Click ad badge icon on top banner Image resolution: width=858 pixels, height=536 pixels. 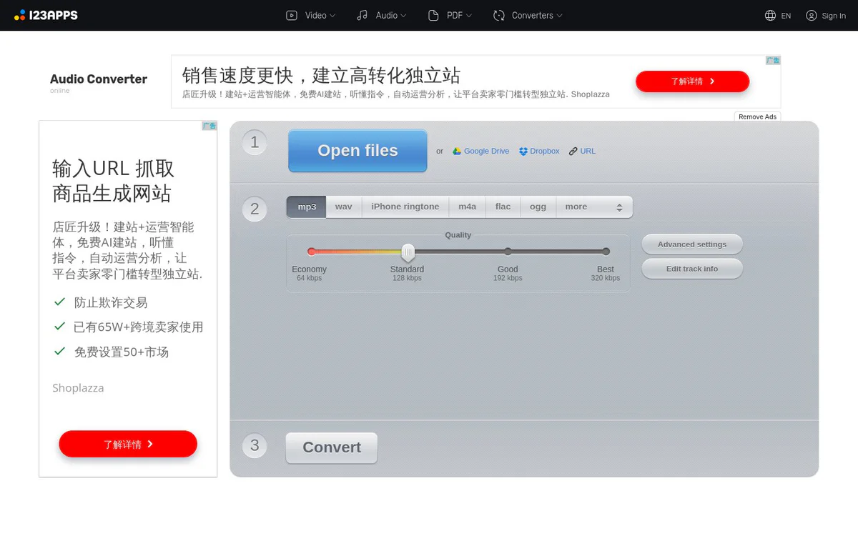coord(773,61)
